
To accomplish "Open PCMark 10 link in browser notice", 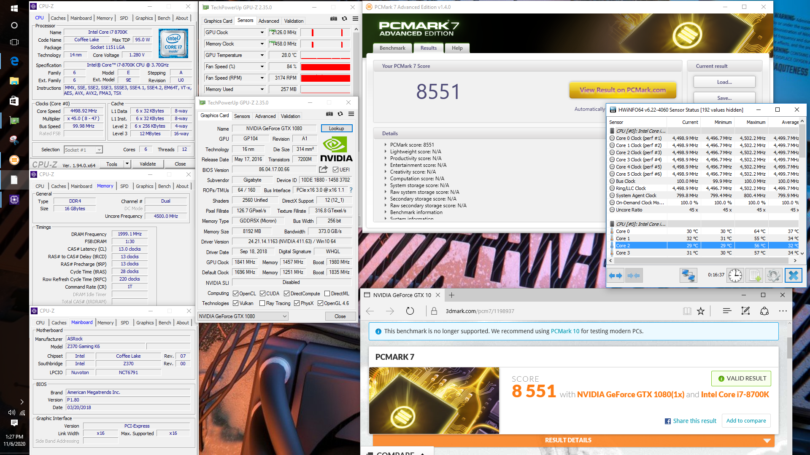I will (565, 331).
